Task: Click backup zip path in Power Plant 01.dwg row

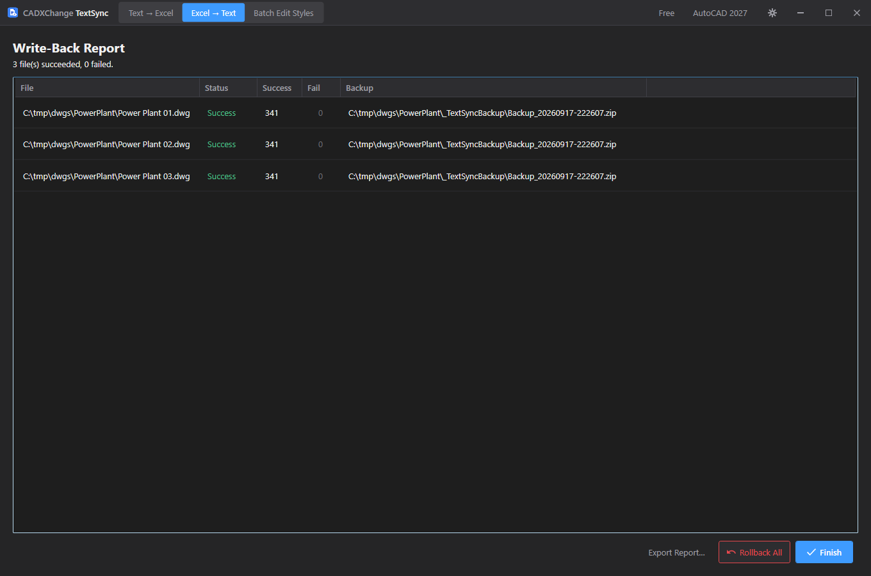Action: 482,113
